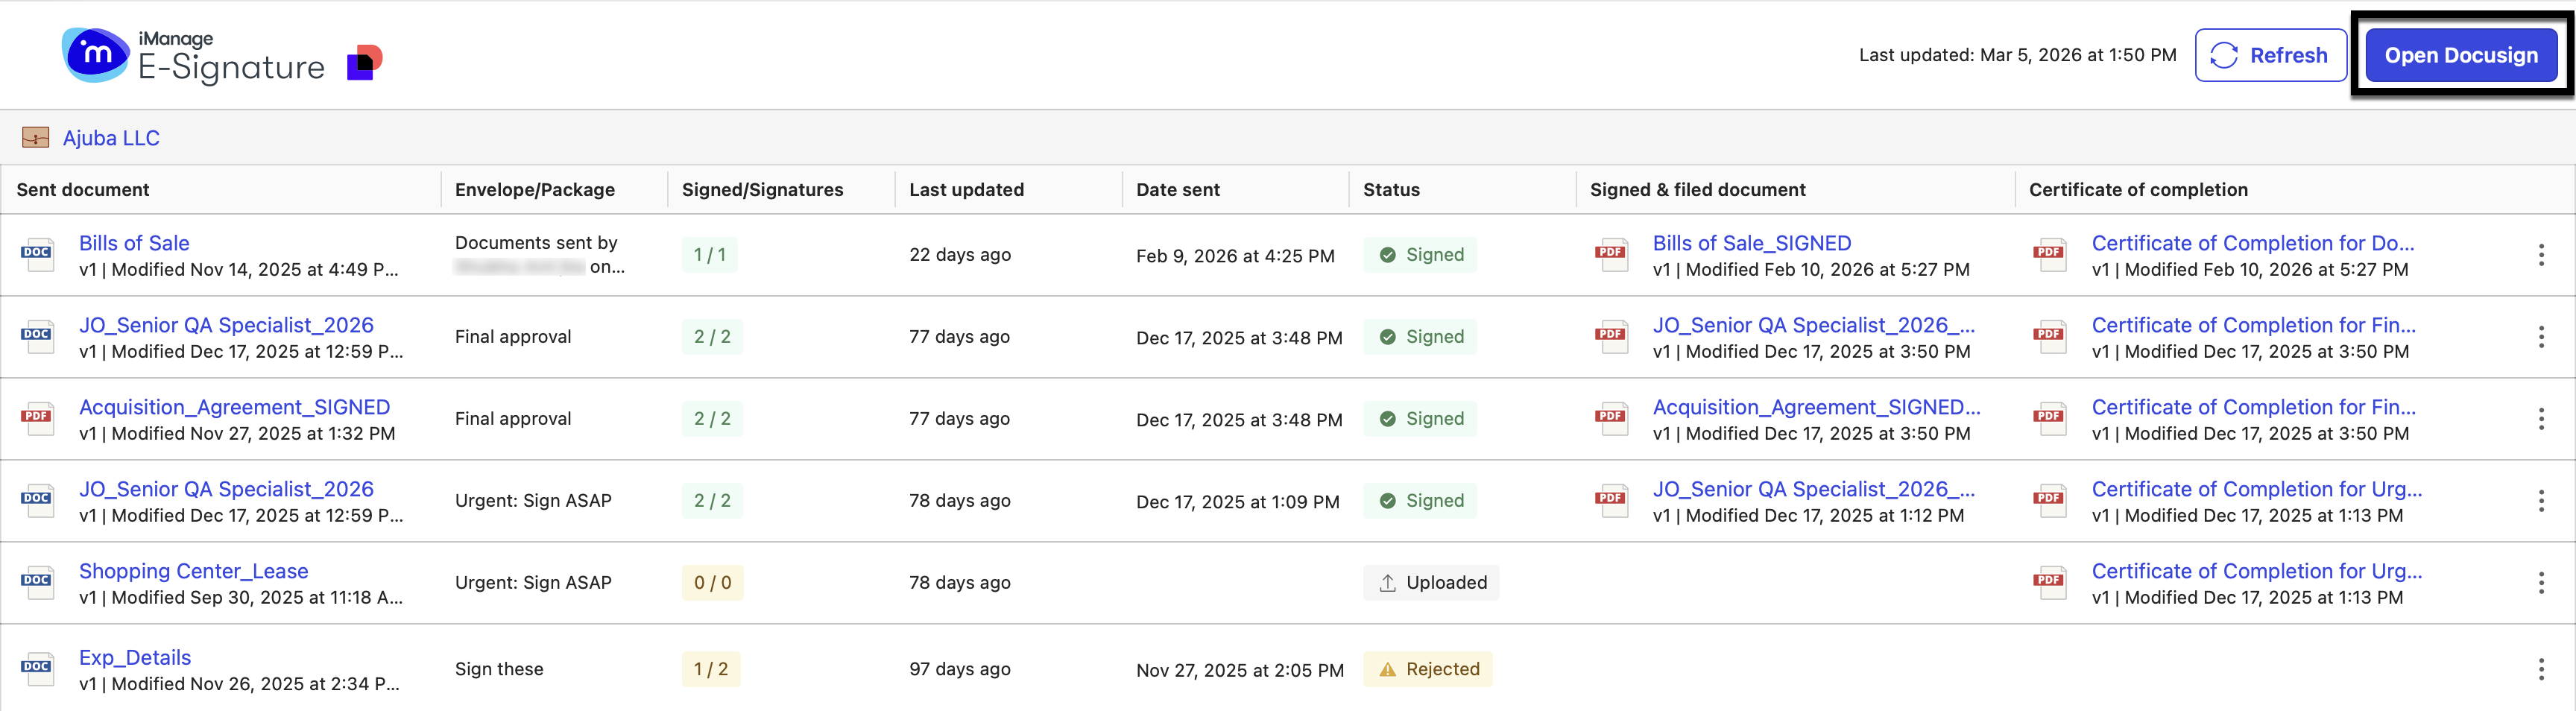Click PDF icon of signed JO_Senior QA modified 3:50 PM
The height and width of the screenshot is (711, 2576).
pyautogui.click(x=1611, y=337)
